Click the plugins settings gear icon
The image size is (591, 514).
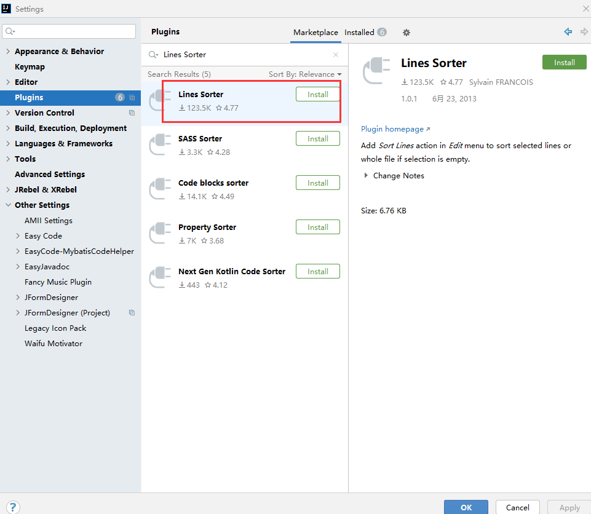click(x=406, y=33)
